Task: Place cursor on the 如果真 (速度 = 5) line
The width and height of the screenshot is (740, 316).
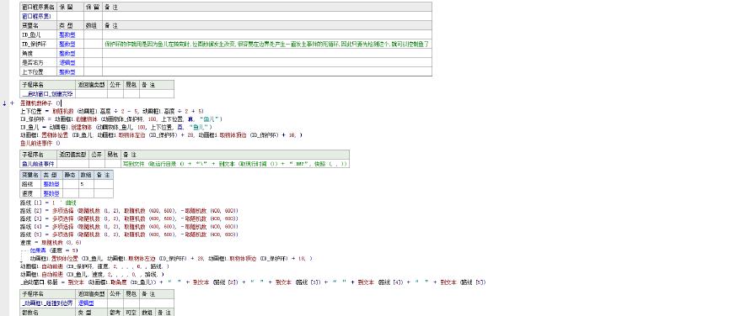Action: pyautogui.click(x=50, y=250)
